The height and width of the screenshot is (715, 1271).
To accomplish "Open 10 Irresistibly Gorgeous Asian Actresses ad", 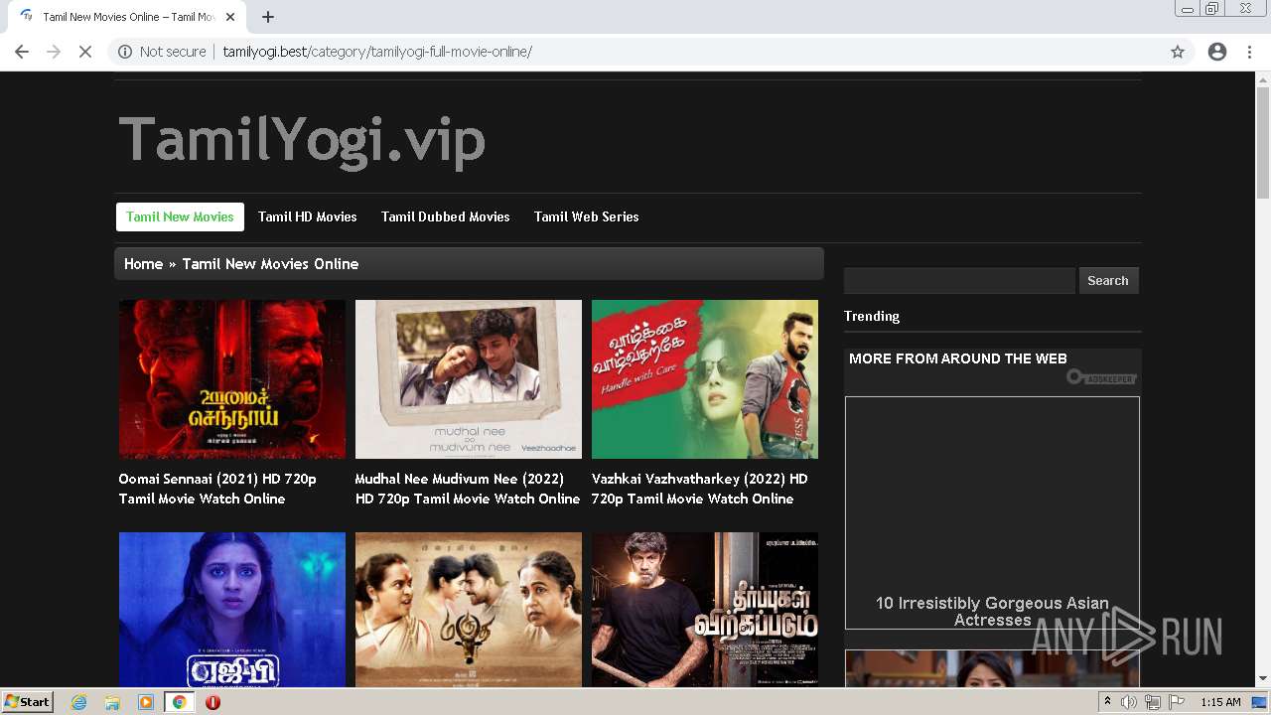I will coord(992,512).
